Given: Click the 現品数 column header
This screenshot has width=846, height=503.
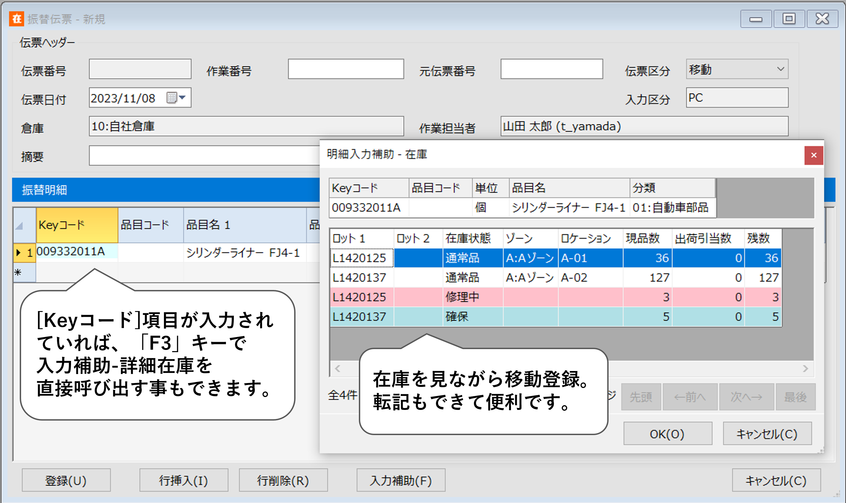Looking at the screenshot, I should pos(648,238).
